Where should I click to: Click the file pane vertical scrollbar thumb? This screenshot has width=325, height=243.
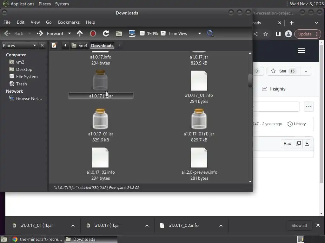coord(250,81)
